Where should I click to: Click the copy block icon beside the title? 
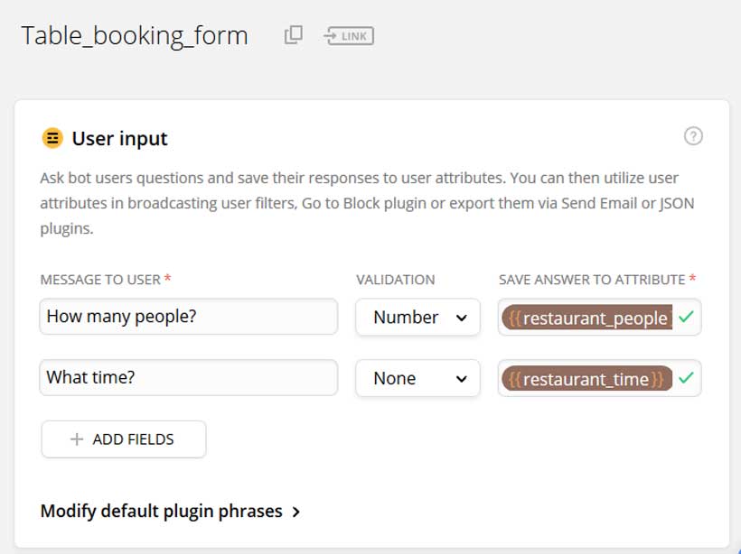pos(293,35)
